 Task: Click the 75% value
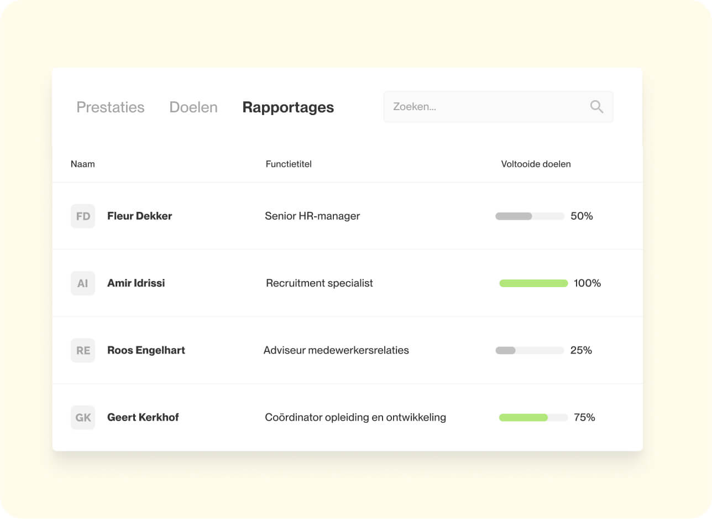[x=585, y=418]
